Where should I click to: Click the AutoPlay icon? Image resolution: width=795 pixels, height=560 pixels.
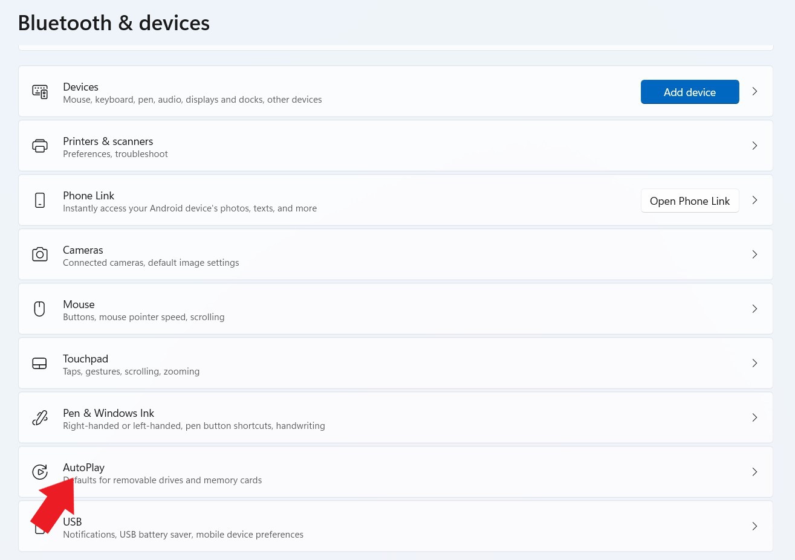40,472
